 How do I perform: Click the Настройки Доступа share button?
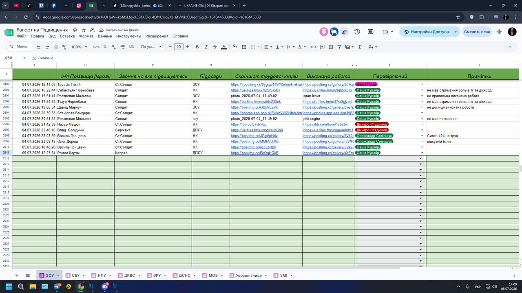click(x=426, y=32)
